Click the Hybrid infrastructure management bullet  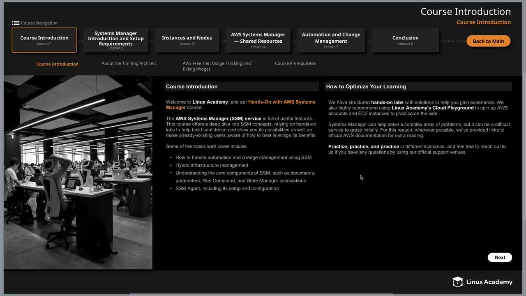(x=212, y=165)
